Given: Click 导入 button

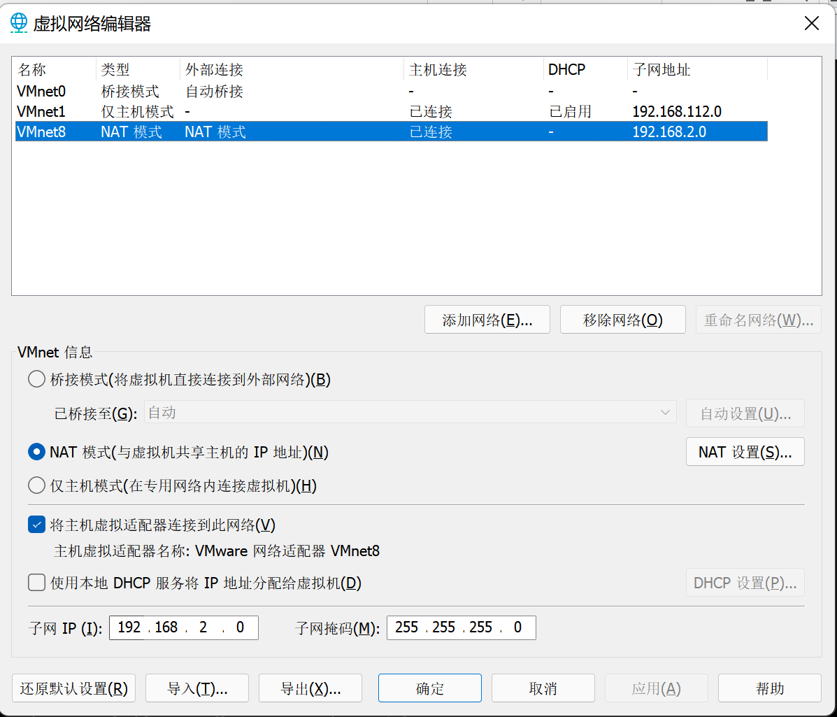Looking at the screenshot, I should point(197,688).
